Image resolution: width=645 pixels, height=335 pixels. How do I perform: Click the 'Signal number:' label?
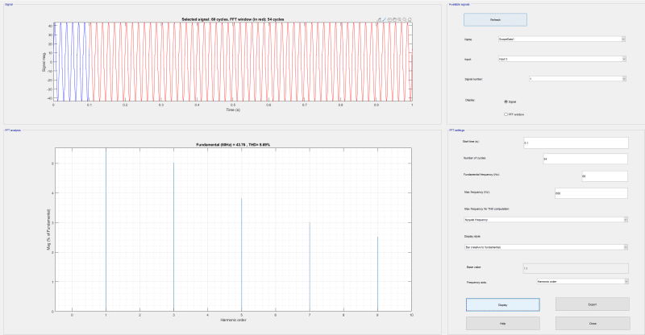[x=473, y=80]
